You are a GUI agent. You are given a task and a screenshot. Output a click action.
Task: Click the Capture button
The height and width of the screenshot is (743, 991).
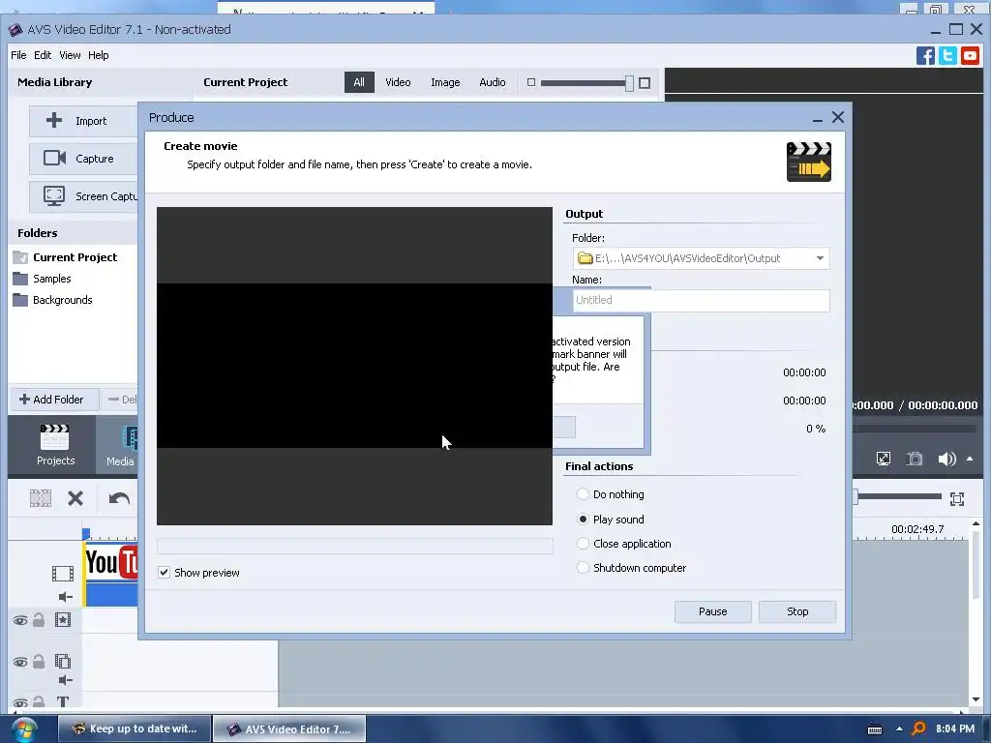[x=83, y=159]
